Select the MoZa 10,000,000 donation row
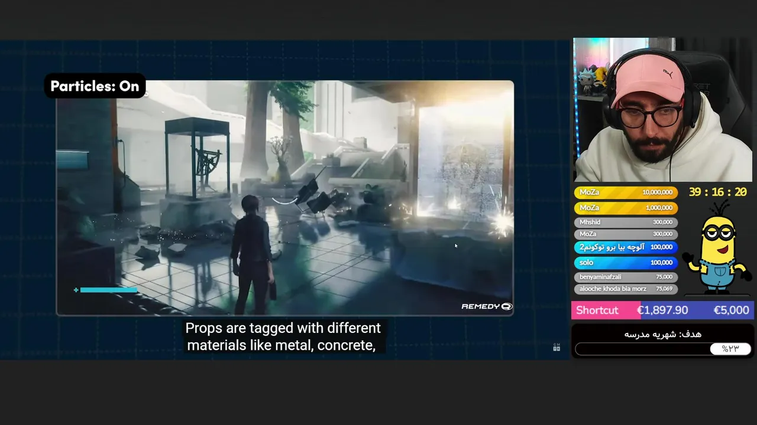757x425 pixels. click(x=626, y=192)
